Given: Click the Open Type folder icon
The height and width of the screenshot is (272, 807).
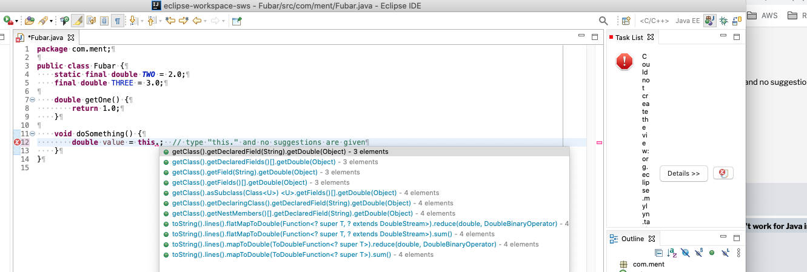Looking at the screenshot, I should pos(30,21).
